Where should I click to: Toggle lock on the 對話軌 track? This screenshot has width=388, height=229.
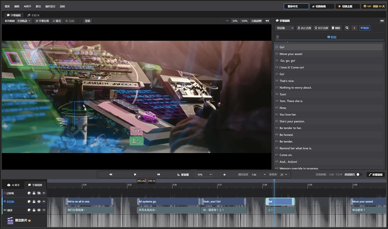pyautogui.click(x=34, y=202)
